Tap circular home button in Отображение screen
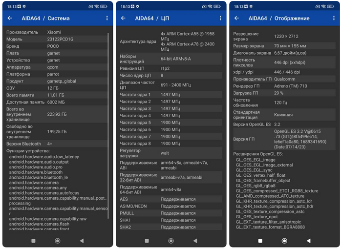This screenshot has width=342, height=249. pyautogui.click(x=284, y=241)
